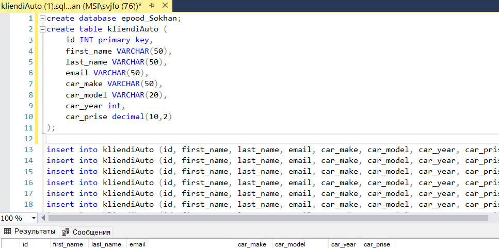Click the editor horizontal scrollbar thumb

click(268, 218)
